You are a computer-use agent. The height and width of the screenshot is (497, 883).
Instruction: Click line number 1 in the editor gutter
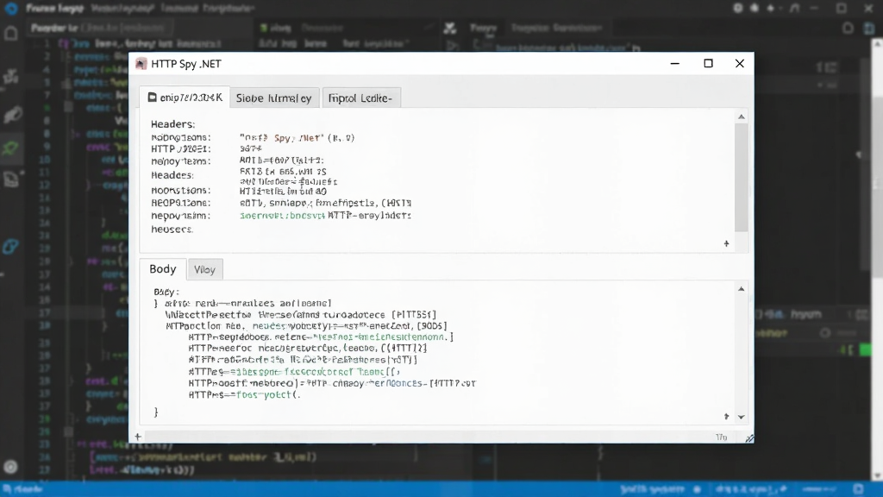click(x=47, y=43)
